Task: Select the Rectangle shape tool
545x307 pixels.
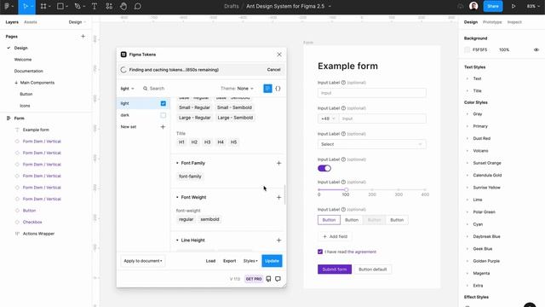Action: [60, 6]
